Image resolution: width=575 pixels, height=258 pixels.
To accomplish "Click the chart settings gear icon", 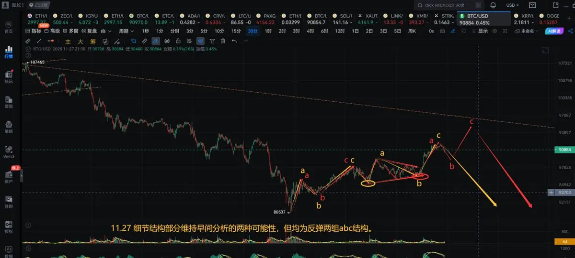I will [494, 31].
